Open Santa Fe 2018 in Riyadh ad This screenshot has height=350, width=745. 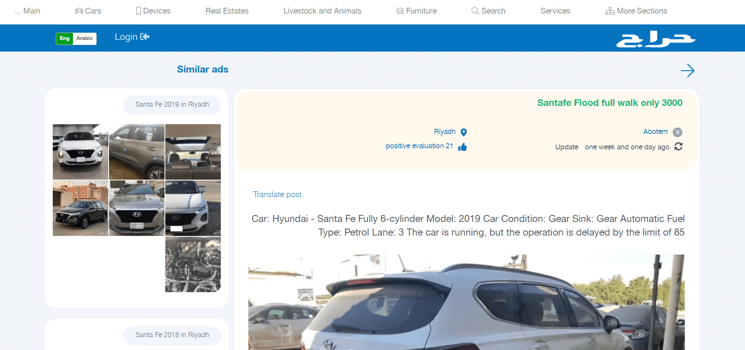(x=172, y=335)
